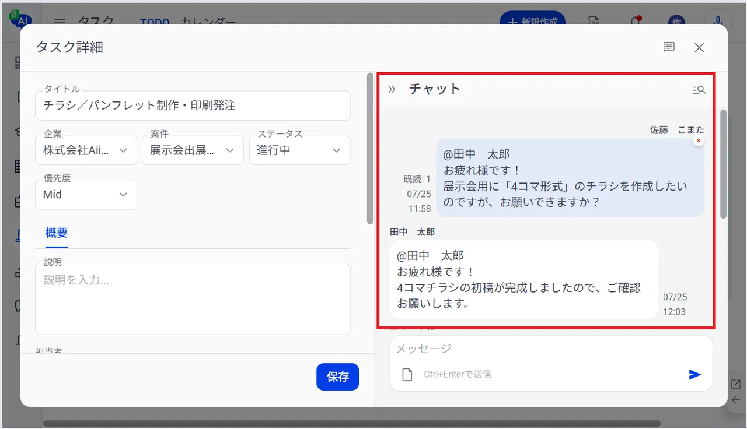Select the 概要 tab
This screenshot has height=429, width=747.
[x=57, y=233]
